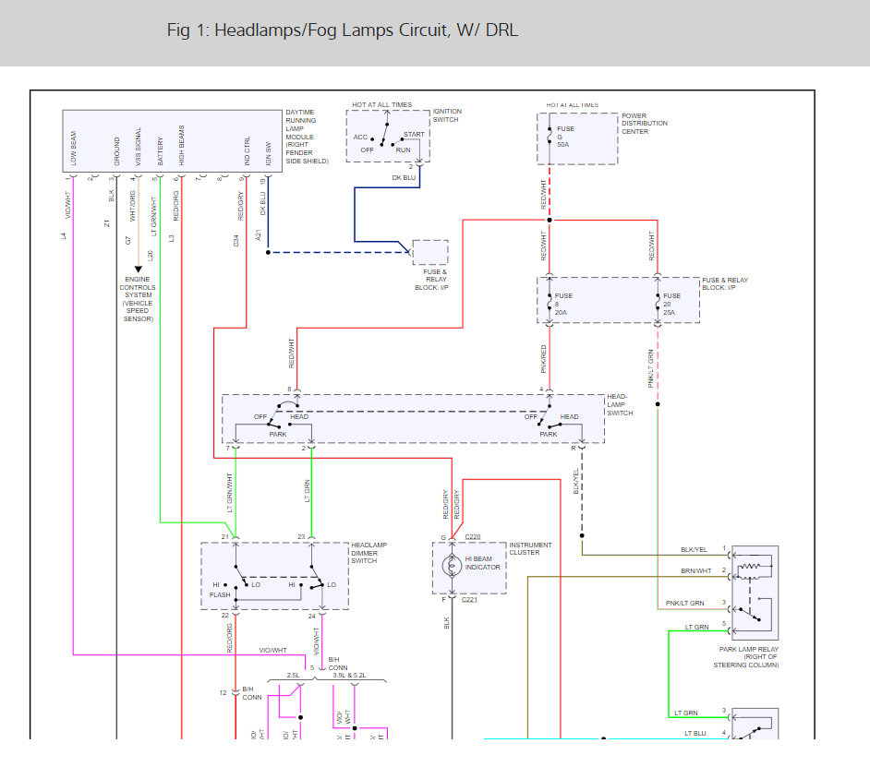Click 'B/H CONN' label beside pin 12

(x=252, y=693)
